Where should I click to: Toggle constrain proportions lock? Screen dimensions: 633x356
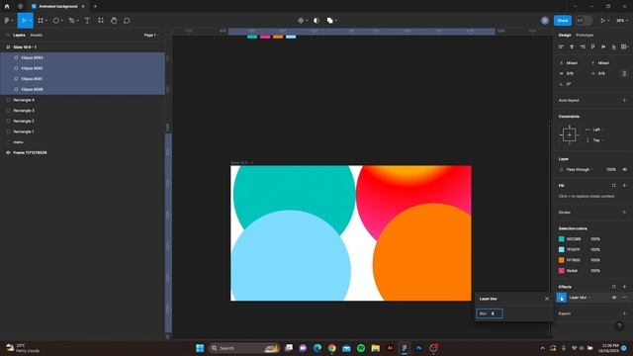tap(624, 74)
